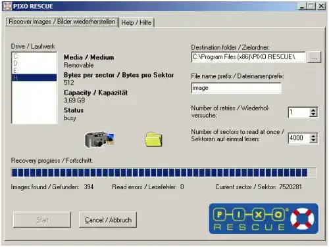This screenshot has height=247, width=329.
Task: Click the Cancel / Abbruch button
Action: click(x=108, y=219)
